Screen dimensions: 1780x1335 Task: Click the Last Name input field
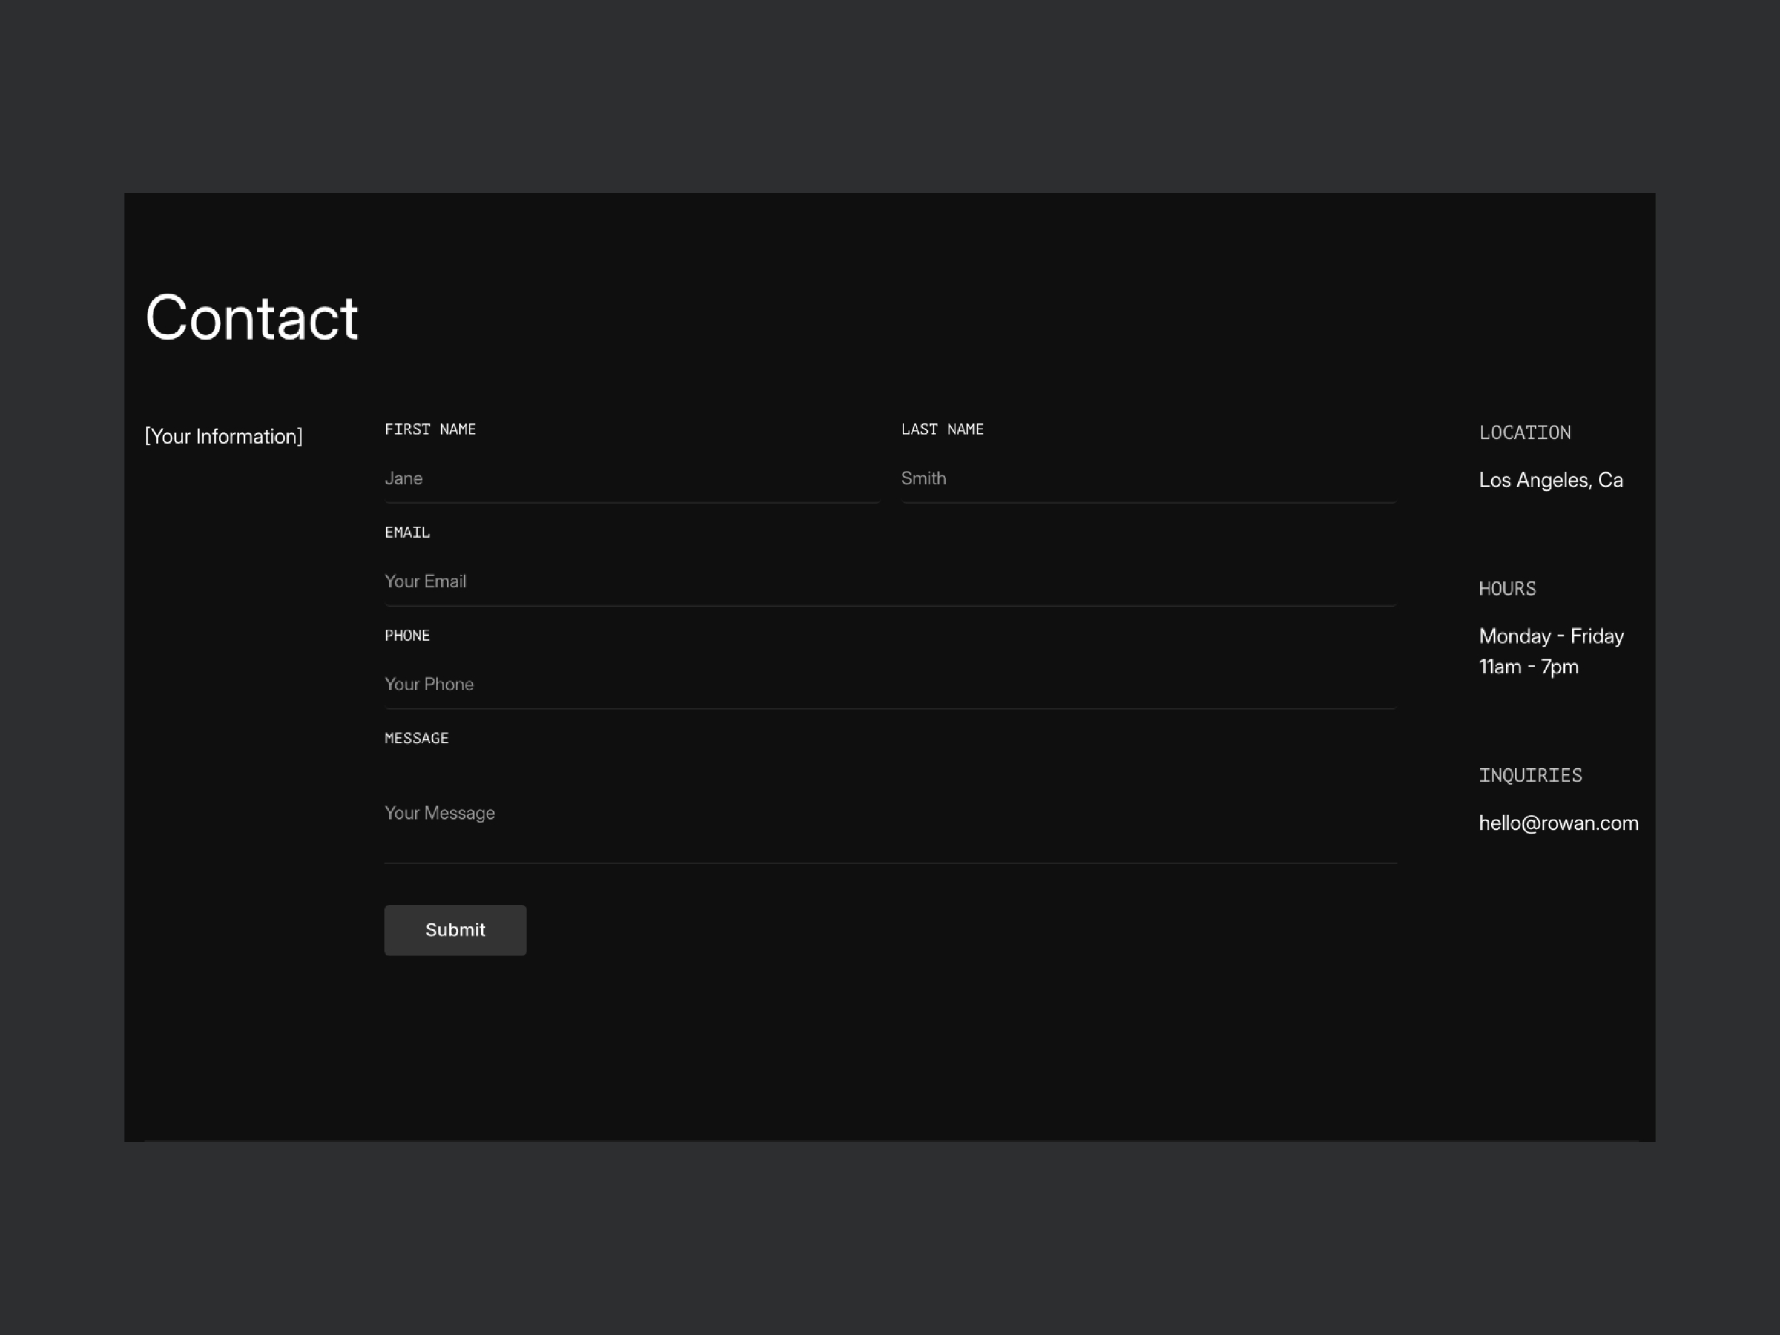1147,479
